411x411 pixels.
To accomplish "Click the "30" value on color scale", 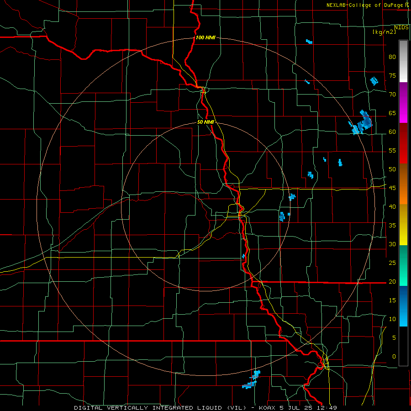I will click(392, 244).
